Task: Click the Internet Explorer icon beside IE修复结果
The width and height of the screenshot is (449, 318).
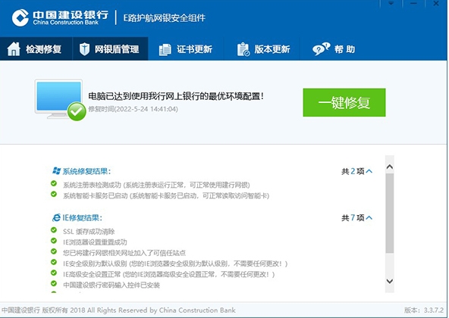Action: [x=56, y=217]
